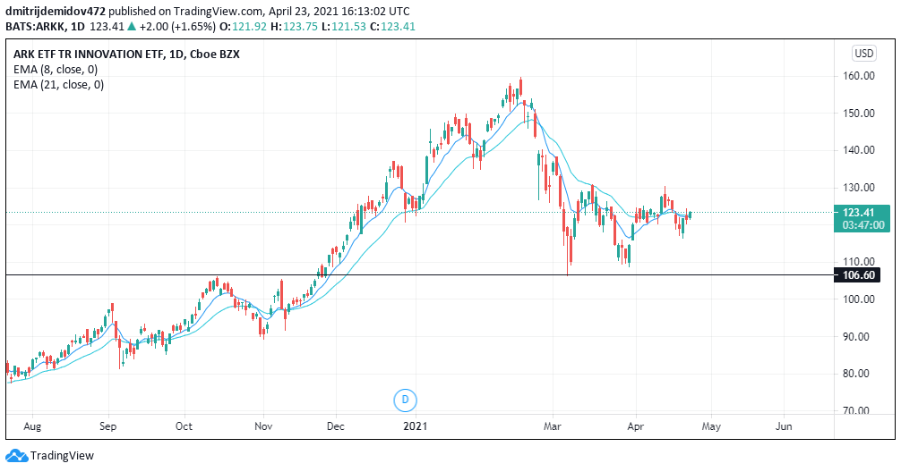Click the USD currency button
The height and width of the screenshot is (472, 901).
coord(863,54)
